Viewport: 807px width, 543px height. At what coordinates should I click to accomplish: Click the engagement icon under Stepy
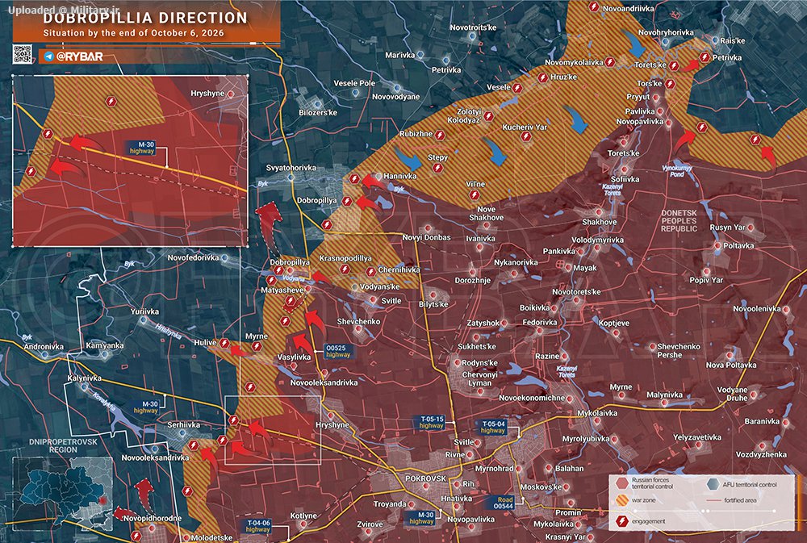tap(437, 168)
